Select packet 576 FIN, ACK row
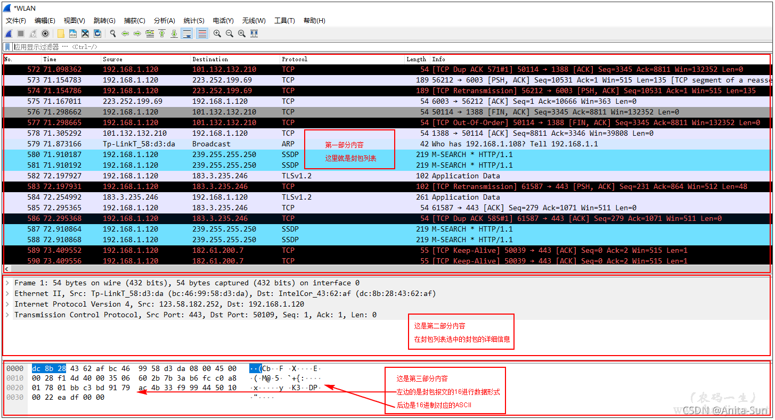 pos(386,112)
